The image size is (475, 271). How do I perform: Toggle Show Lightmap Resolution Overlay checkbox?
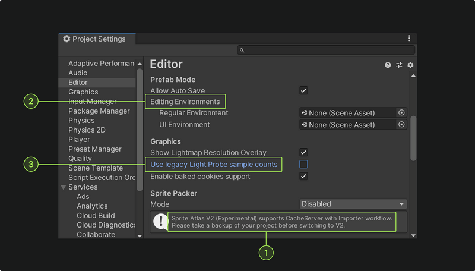click(303, 153)
